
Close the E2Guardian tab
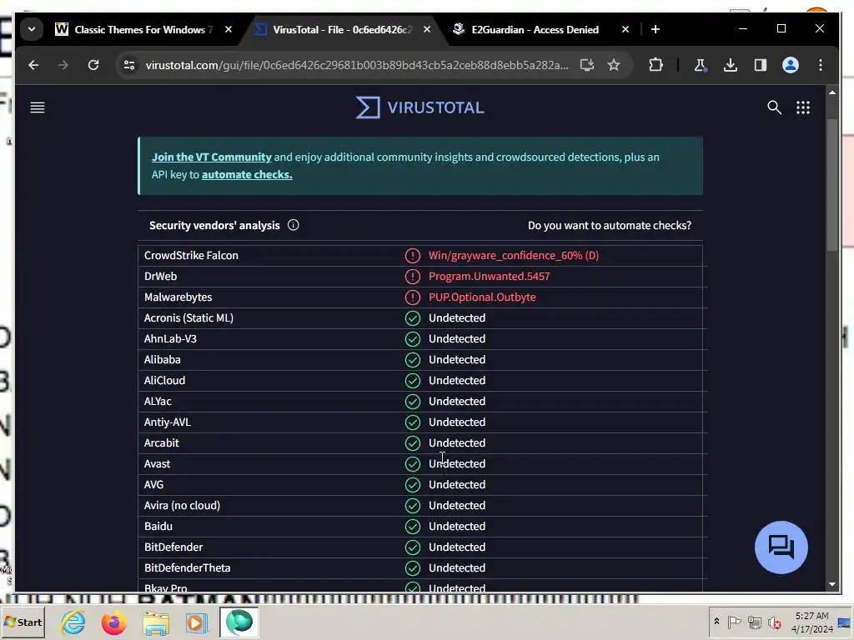coord(625,29)
